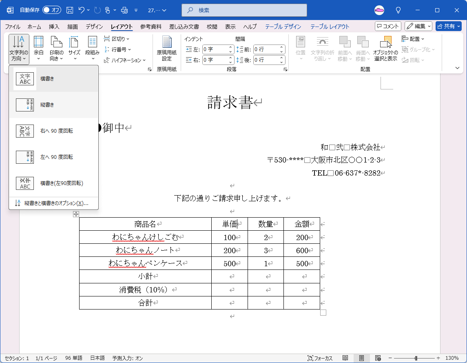
Task: Click the save icon
Action: pyautogui.click(x=70, y=10)
